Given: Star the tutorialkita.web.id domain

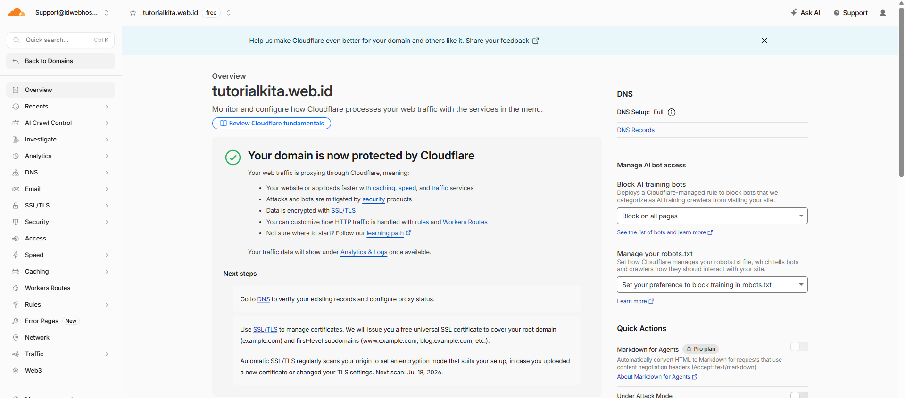Looking at the screenshot, I should click(x=133, y=13).
